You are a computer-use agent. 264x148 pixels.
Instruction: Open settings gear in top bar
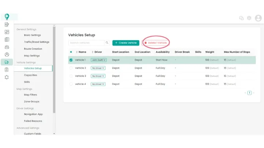click(249, 18)
